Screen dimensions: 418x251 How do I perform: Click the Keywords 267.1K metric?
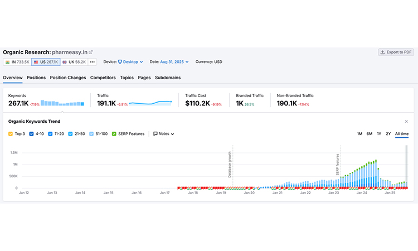(x=18, y=103)
